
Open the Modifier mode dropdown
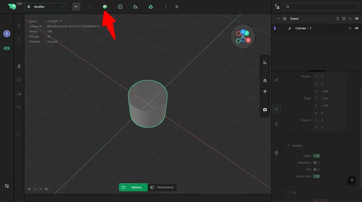click(46, 7)
